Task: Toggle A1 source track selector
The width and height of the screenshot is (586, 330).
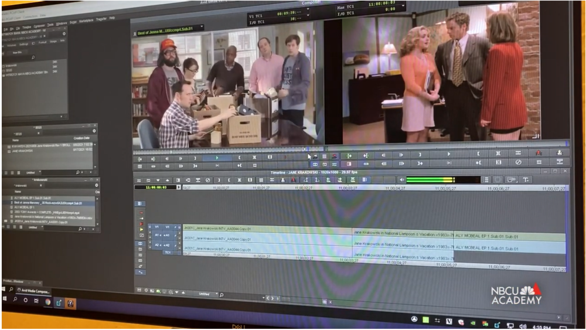Action: [157, 235]
